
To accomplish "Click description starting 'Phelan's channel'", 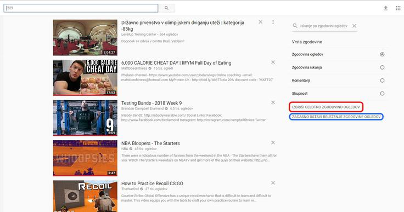I will point(197,77).
